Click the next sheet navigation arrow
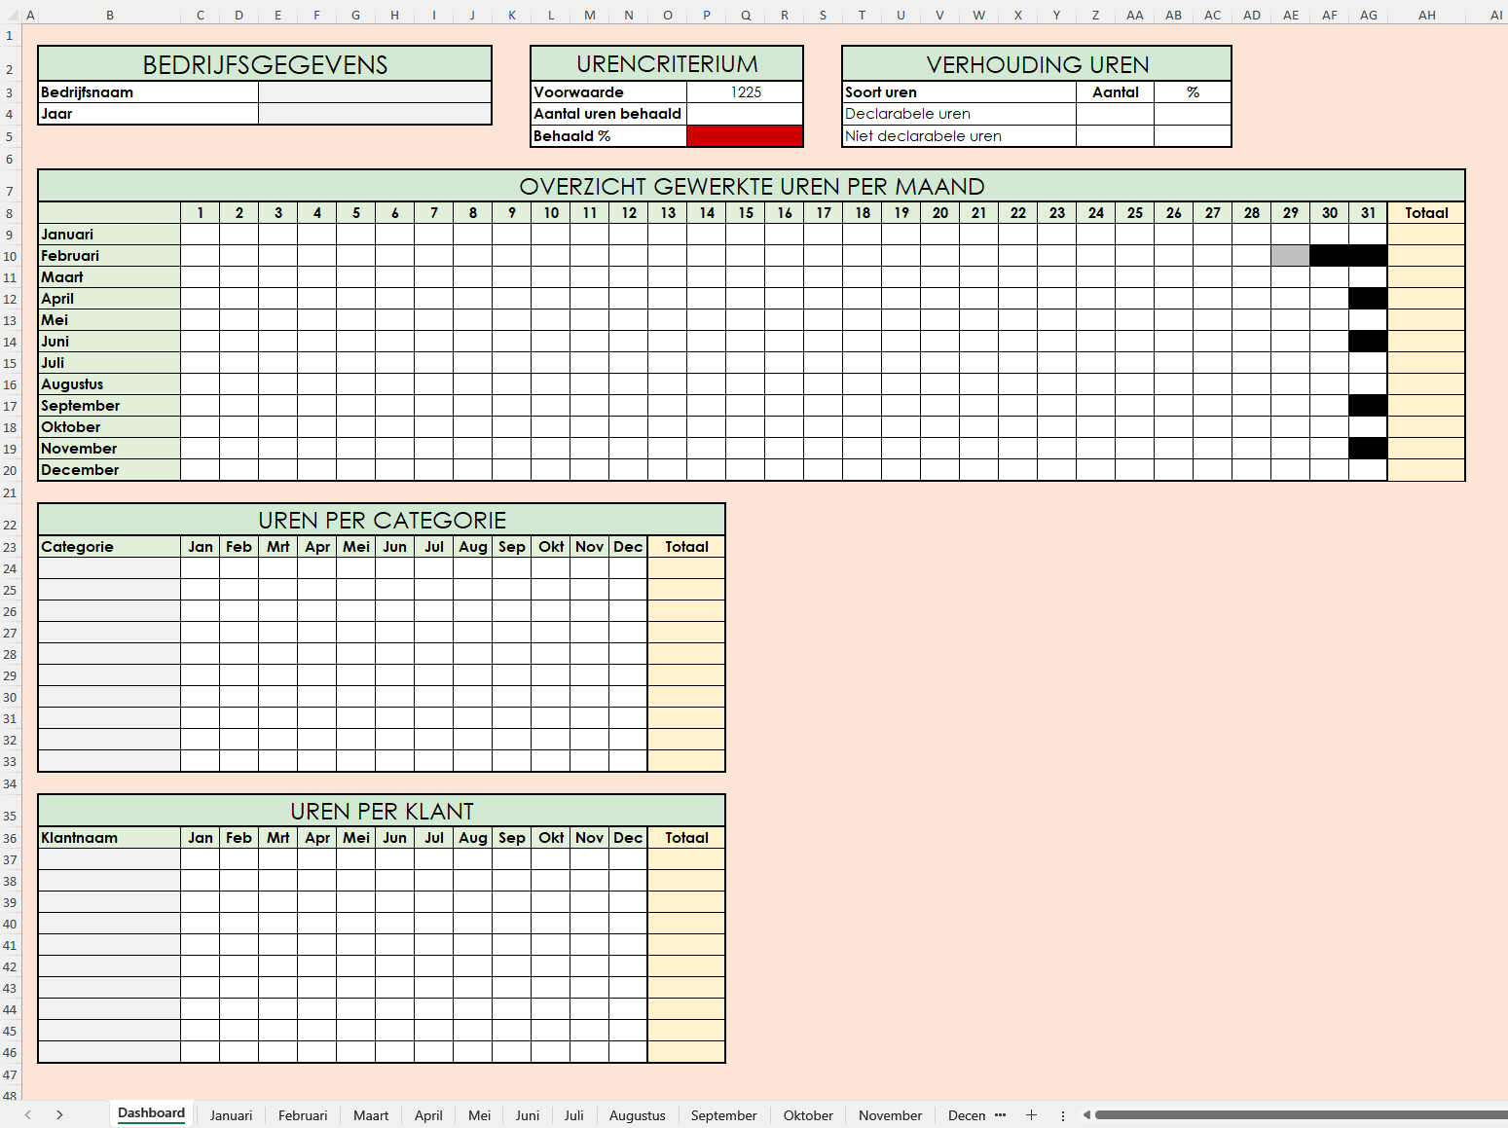 59,1115
